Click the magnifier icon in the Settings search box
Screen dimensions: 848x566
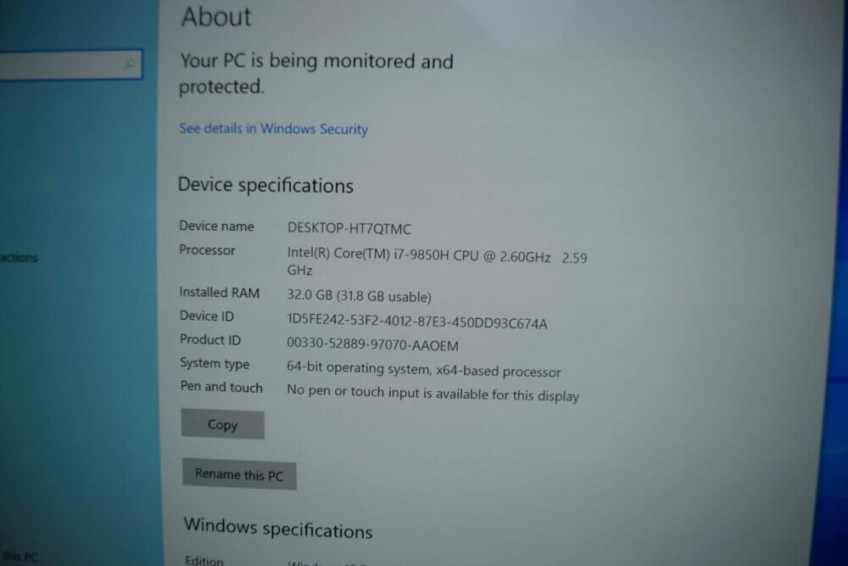point(130,64)
